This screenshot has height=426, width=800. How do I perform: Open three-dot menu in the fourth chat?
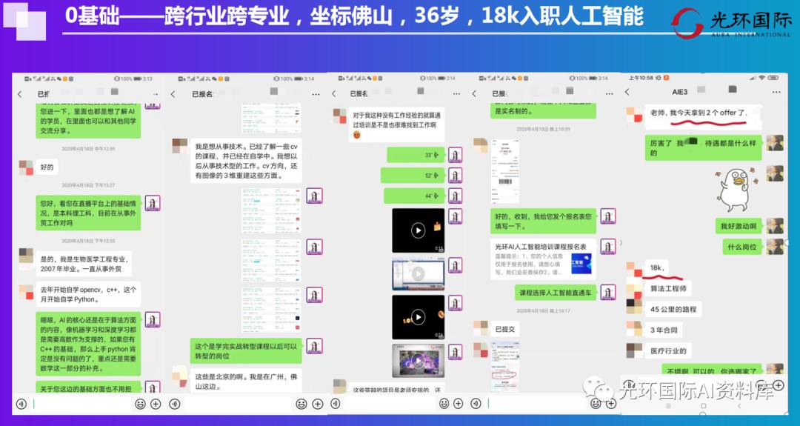tap(609, 94)
